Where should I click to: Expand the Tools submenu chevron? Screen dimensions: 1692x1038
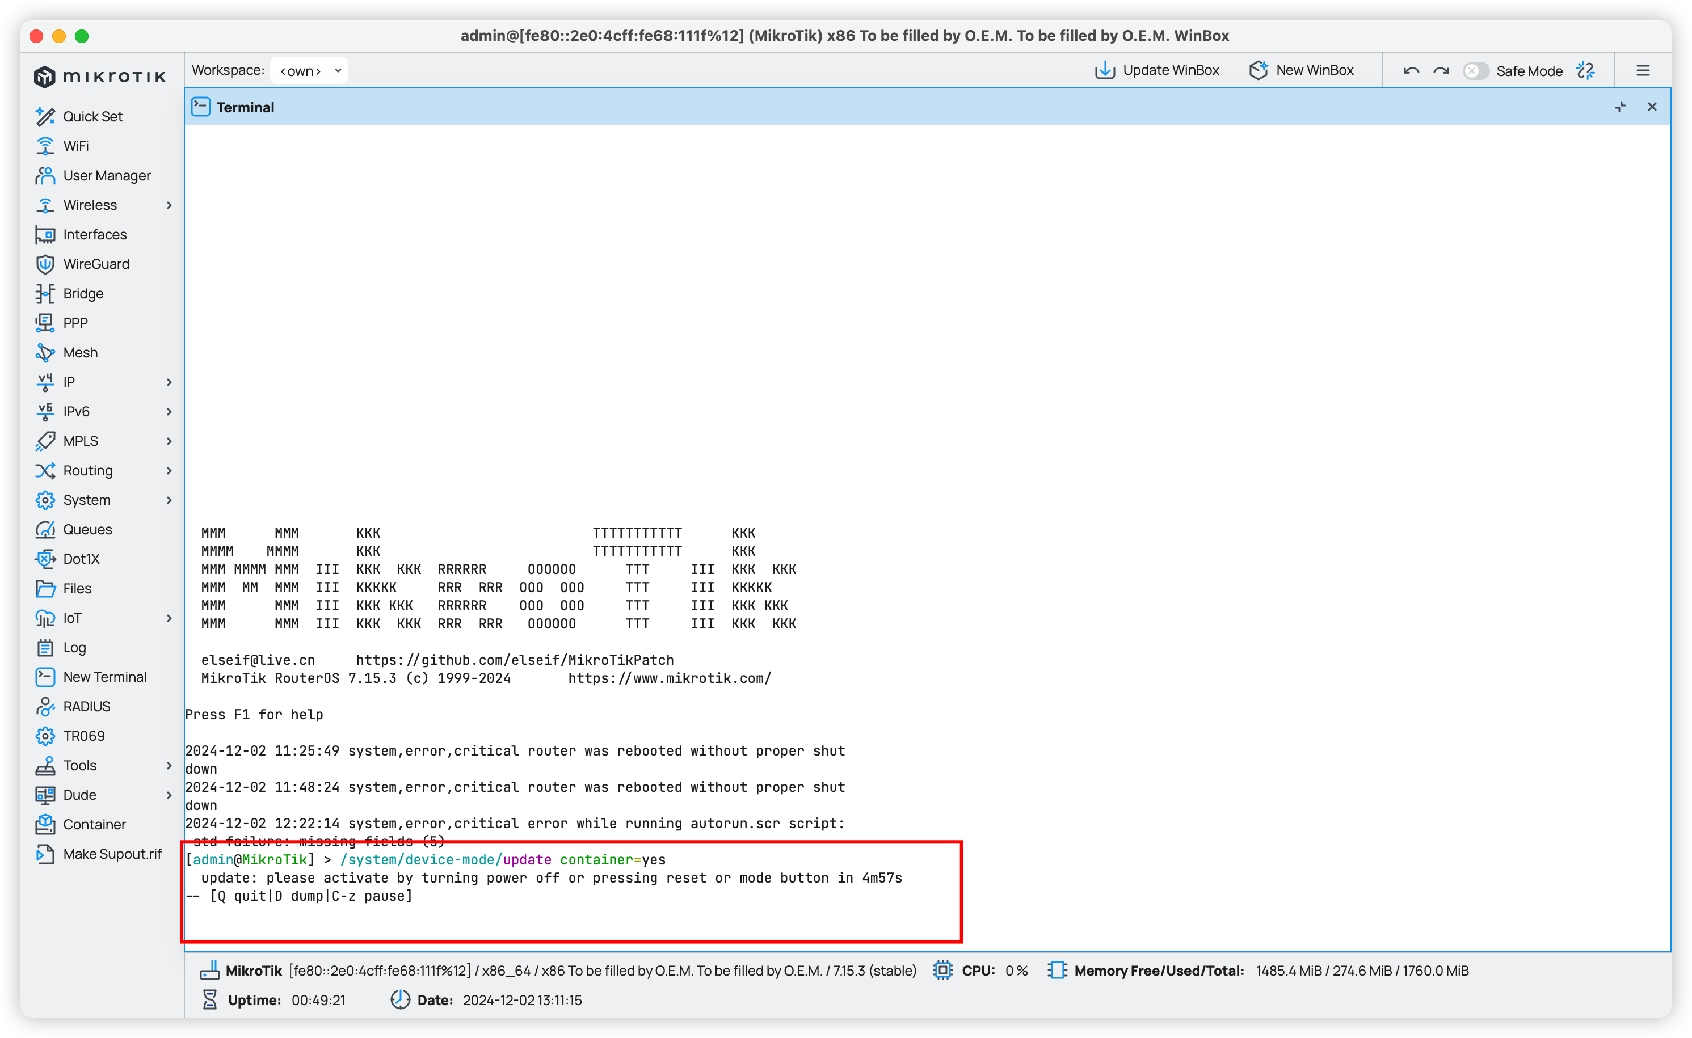[x=169, y=765]
